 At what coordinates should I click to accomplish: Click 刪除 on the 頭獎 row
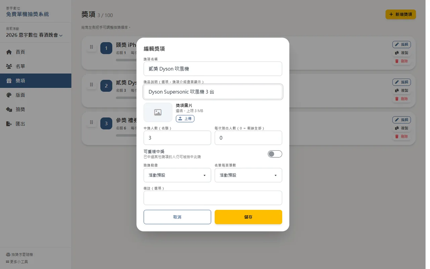click(x=401, y=61)
